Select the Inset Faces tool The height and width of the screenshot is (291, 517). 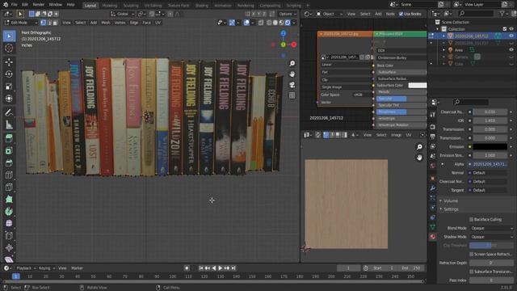tap(9, 151)
